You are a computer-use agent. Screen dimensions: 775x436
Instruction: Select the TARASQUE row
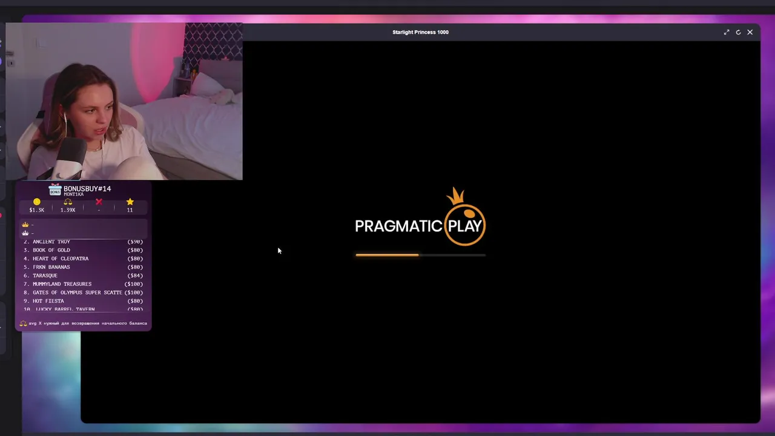pyautogui.click(x=83, y=276)
